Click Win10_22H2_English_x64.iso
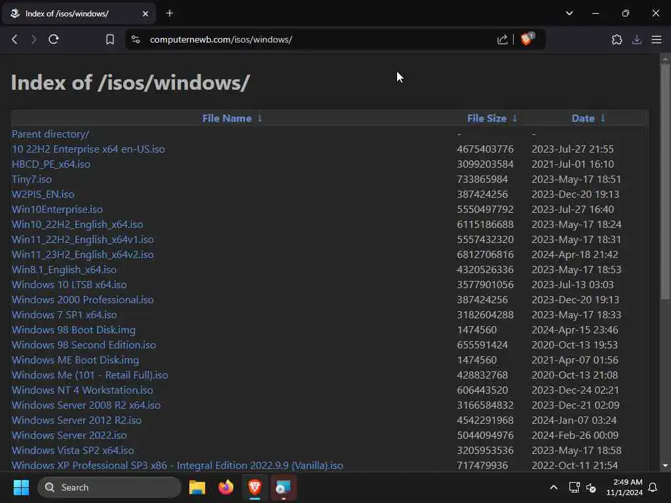The height and width of the screenshot is (503, 671). click(77, 225)
